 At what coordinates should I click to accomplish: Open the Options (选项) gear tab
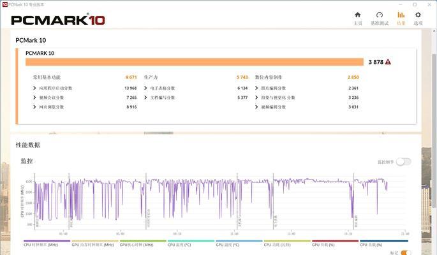pos(418,18)
